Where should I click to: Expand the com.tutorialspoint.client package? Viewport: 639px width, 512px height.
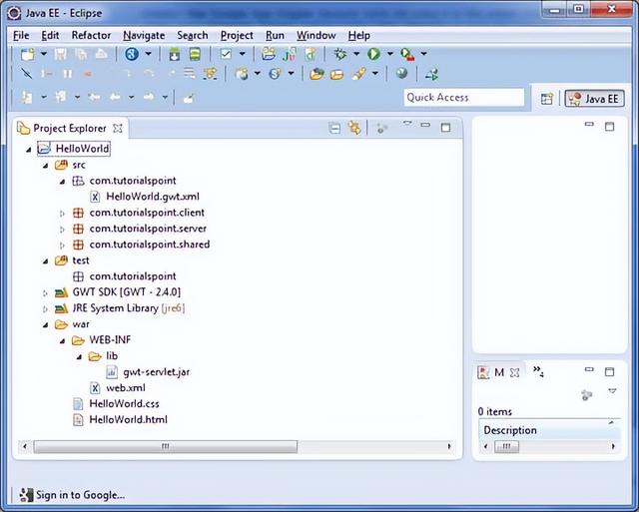62,213
